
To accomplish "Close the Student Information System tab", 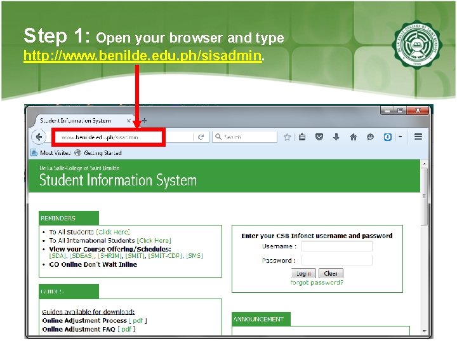I will [x=128, y=121].
